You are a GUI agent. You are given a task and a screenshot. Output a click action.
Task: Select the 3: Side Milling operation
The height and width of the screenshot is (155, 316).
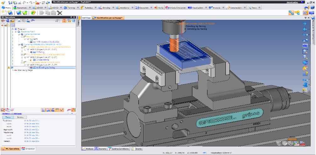pyautogui.click(x=42, y=60)
